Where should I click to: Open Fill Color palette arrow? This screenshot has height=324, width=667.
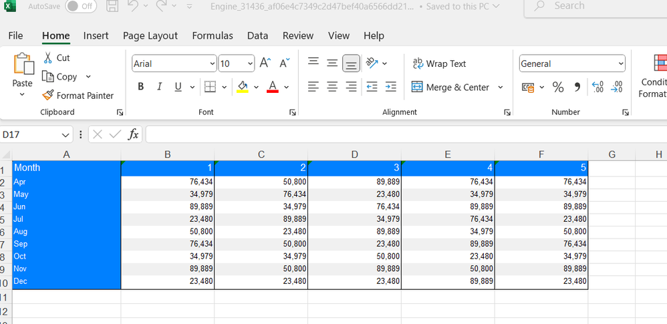pyautogui.click(x=256, y=87)
